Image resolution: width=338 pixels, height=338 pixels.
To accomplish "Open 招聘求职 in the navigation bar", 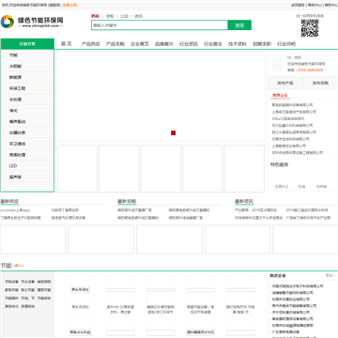I will [x=262, y=44].
